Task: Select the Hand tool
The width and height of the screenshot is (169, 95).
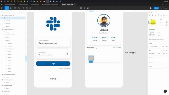Action: pyautogui.click(x=27, y=8)
